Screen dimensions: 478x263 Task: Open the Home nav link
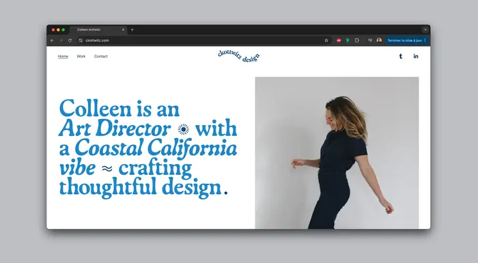63,57
